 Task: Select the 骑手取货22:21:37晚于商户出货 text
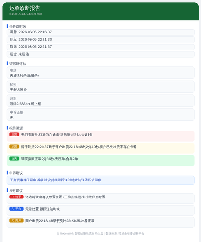pyautogui.click(x=79, y=147)
